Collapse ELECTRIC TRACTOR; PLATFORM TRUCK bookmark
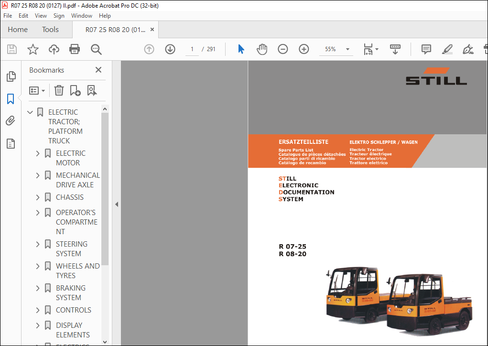This screenshot has height=346, width=488. pyautogui.click(x=30, y=112)
